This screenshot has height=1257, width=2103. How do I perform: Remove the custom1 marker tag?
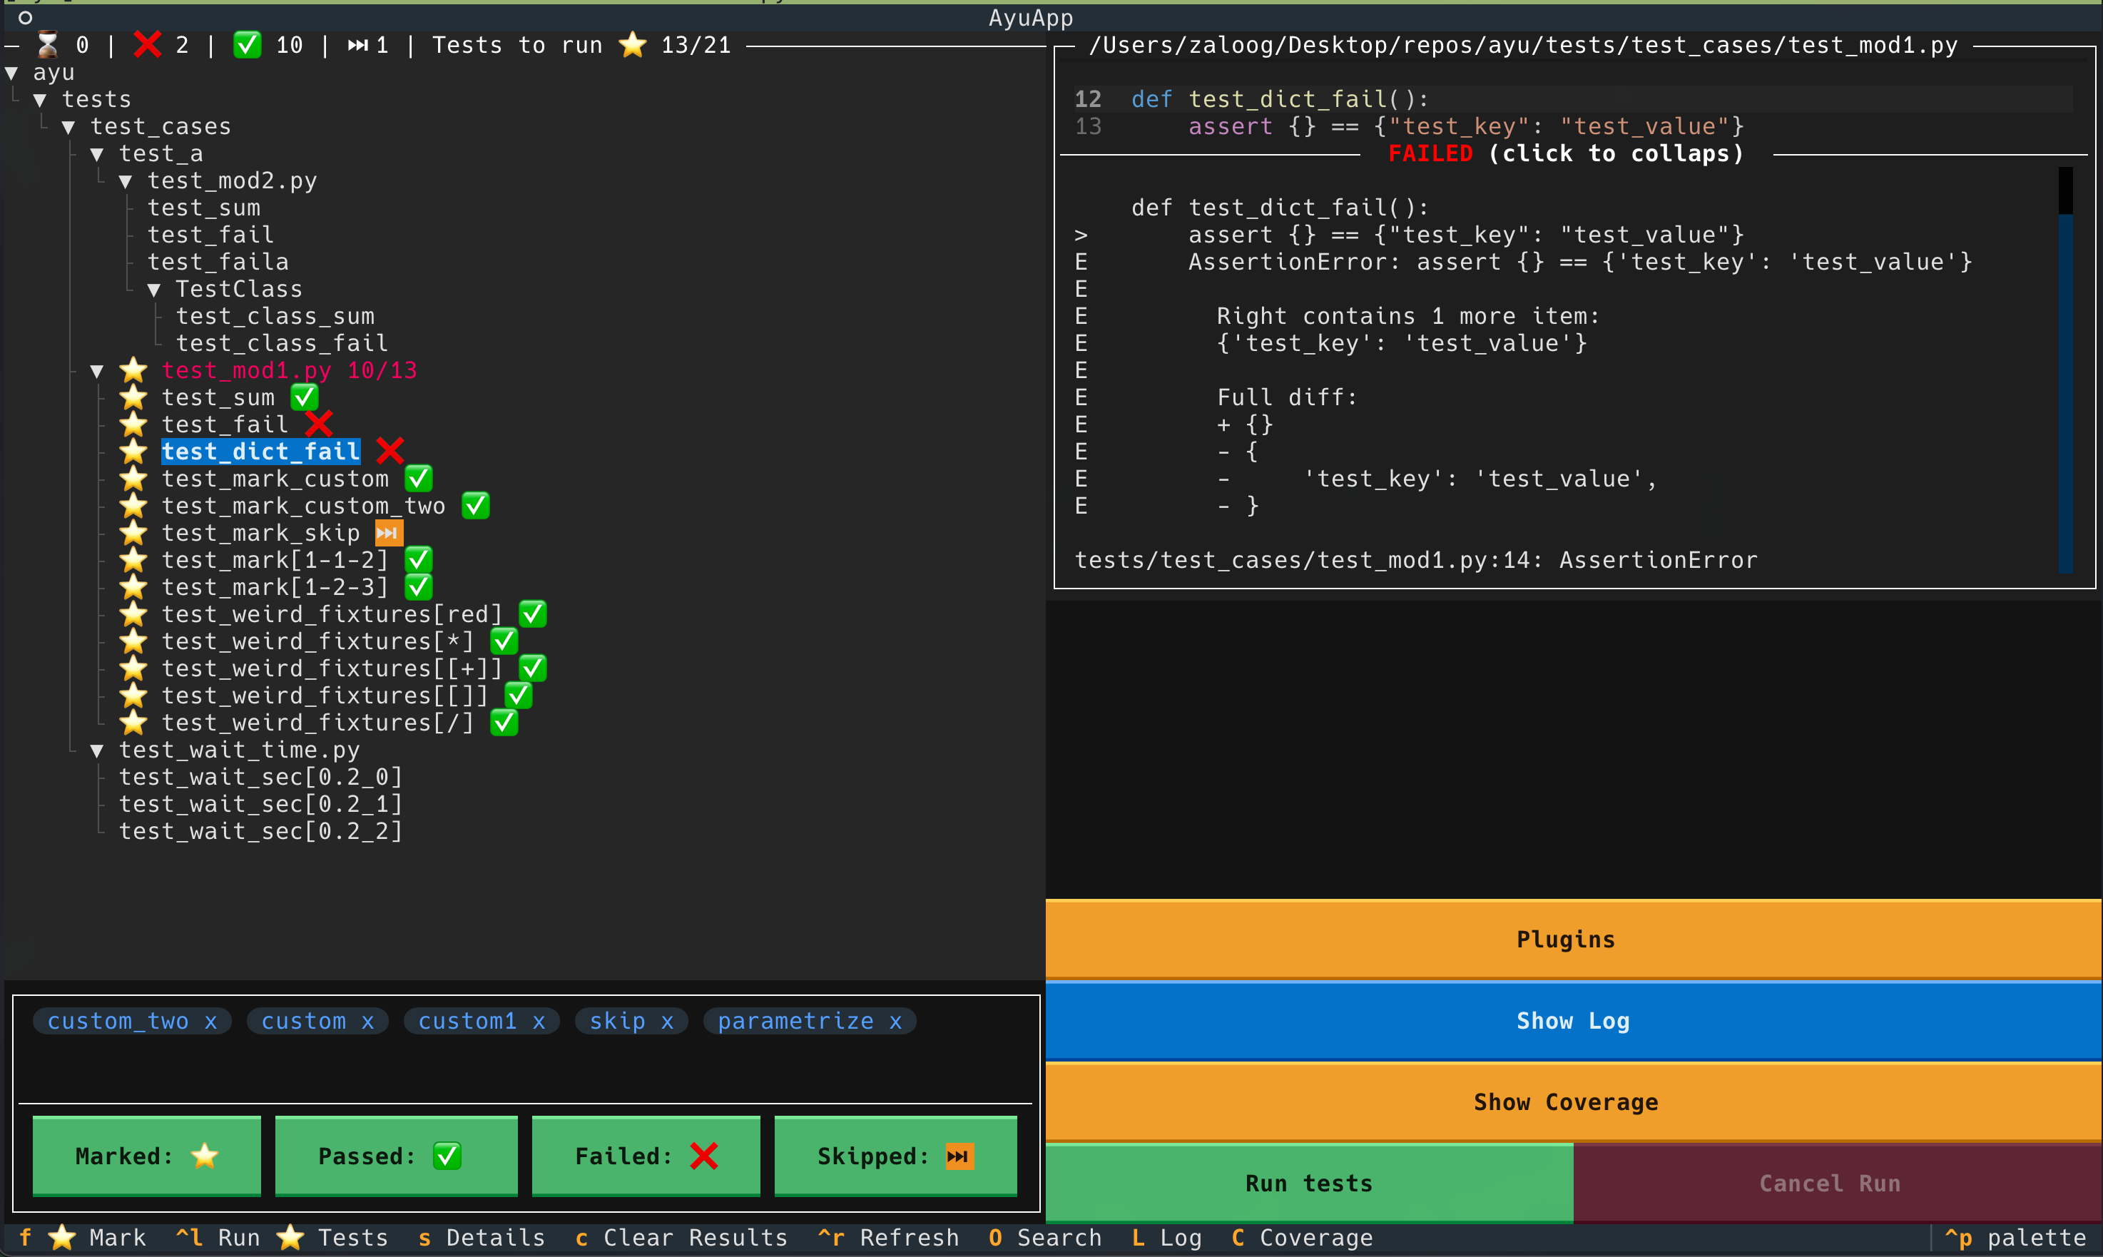539,1022
